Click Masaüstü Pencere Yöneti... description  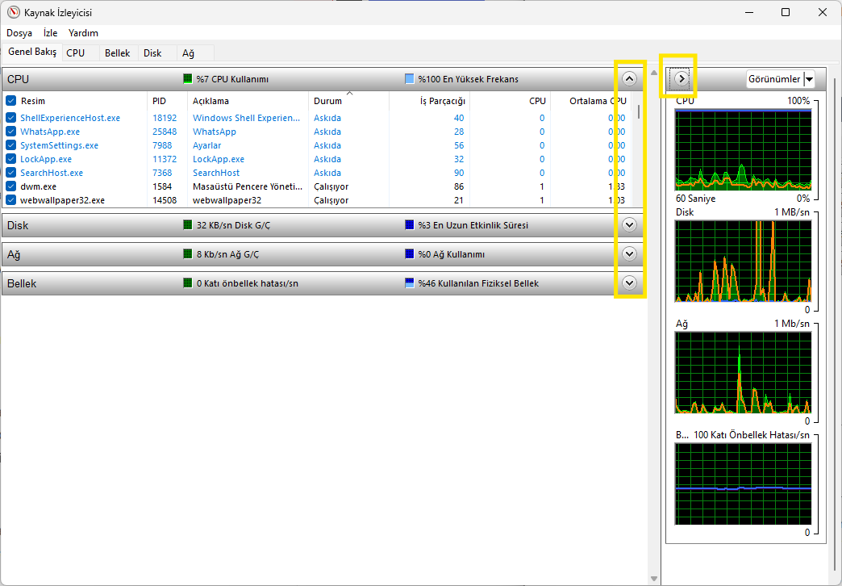248,186
